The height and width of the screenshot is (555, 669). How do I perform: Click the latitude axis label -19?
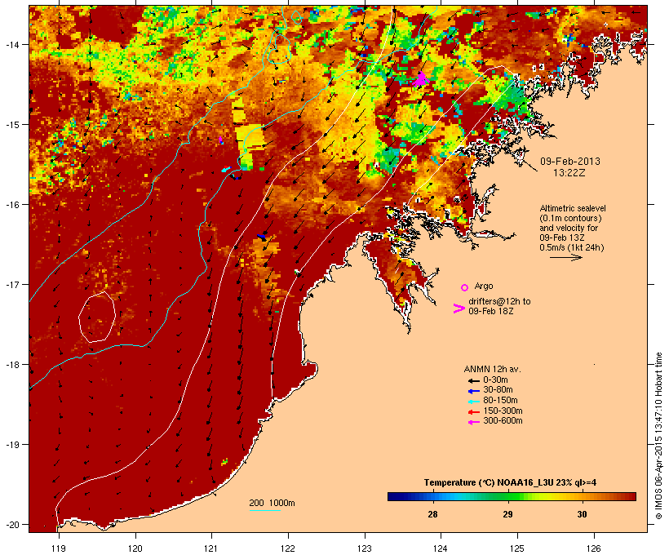pyautogui.click(x=11, y=445)
